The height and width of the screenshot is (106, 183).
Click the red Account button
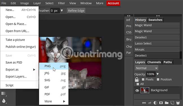(x=113, y=3)
